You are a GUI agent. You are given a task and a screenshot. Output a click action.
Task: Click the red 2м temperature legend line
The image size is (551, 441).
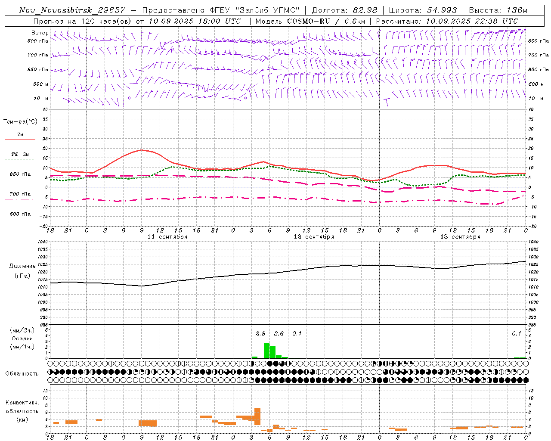(x=20, y=140)
